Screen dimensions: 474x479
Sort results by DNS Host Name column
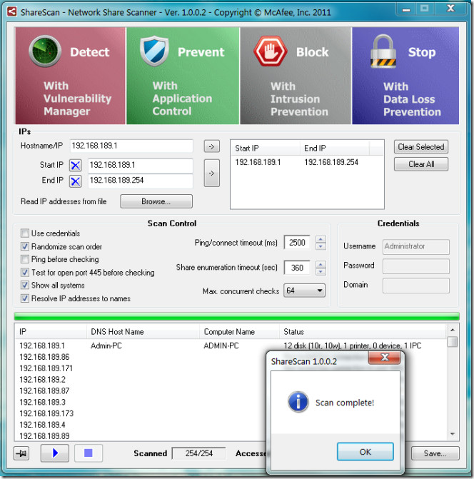[x=143, y=332]
